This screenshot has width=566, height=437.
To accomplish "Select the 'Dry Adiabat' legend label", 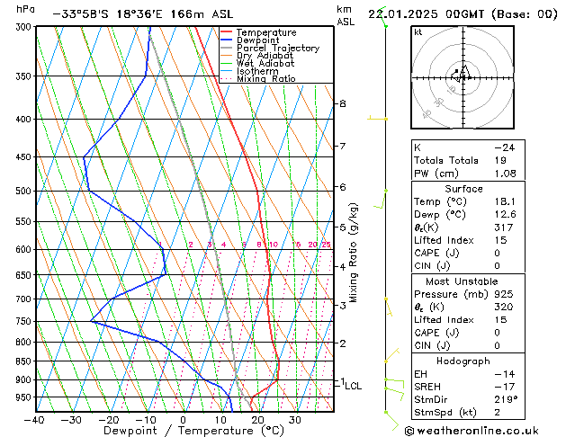I will [265, 56].
